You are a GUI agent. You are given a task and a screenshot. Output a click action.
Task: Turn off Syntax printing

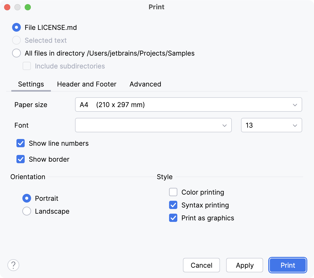click(173, 205)
